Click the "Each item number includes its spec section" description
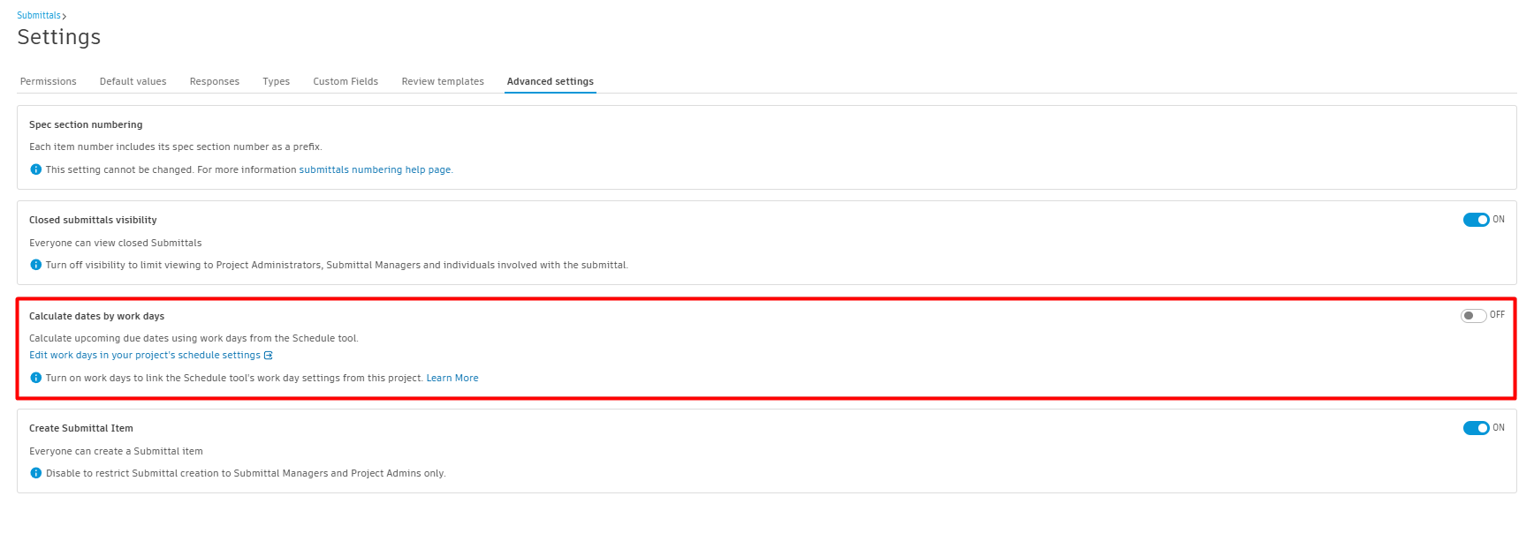The height and width of the screenshot is (541, 1534). pyautogui.click(x=176, y=147)
